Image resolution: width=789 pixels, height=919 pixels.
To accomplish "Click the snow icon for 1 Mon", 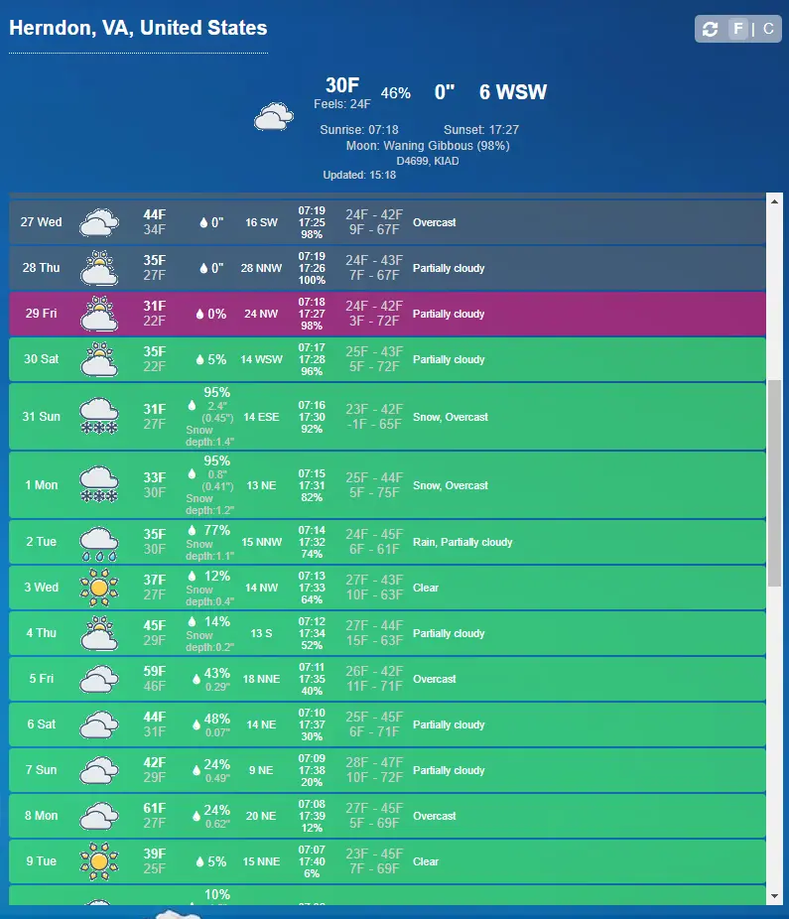I will 99,485.
